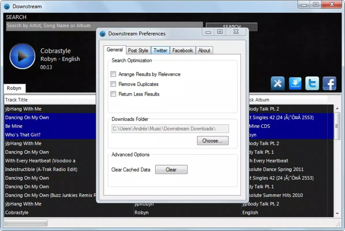This screenshot has height=231, width=345.
Task: Click the Album column header
Action: 288,100
